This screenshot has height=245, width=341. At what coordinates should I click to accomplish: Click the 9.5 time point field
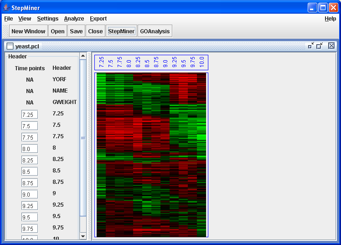(x=30, y=217)
